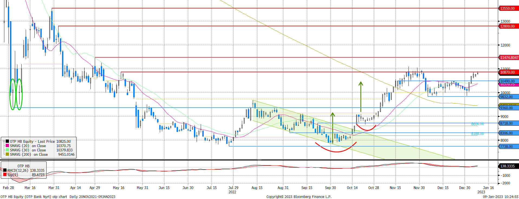Screen dimensions: 519x199
Task: Click legend value 9451.0146
Action: 66,154
